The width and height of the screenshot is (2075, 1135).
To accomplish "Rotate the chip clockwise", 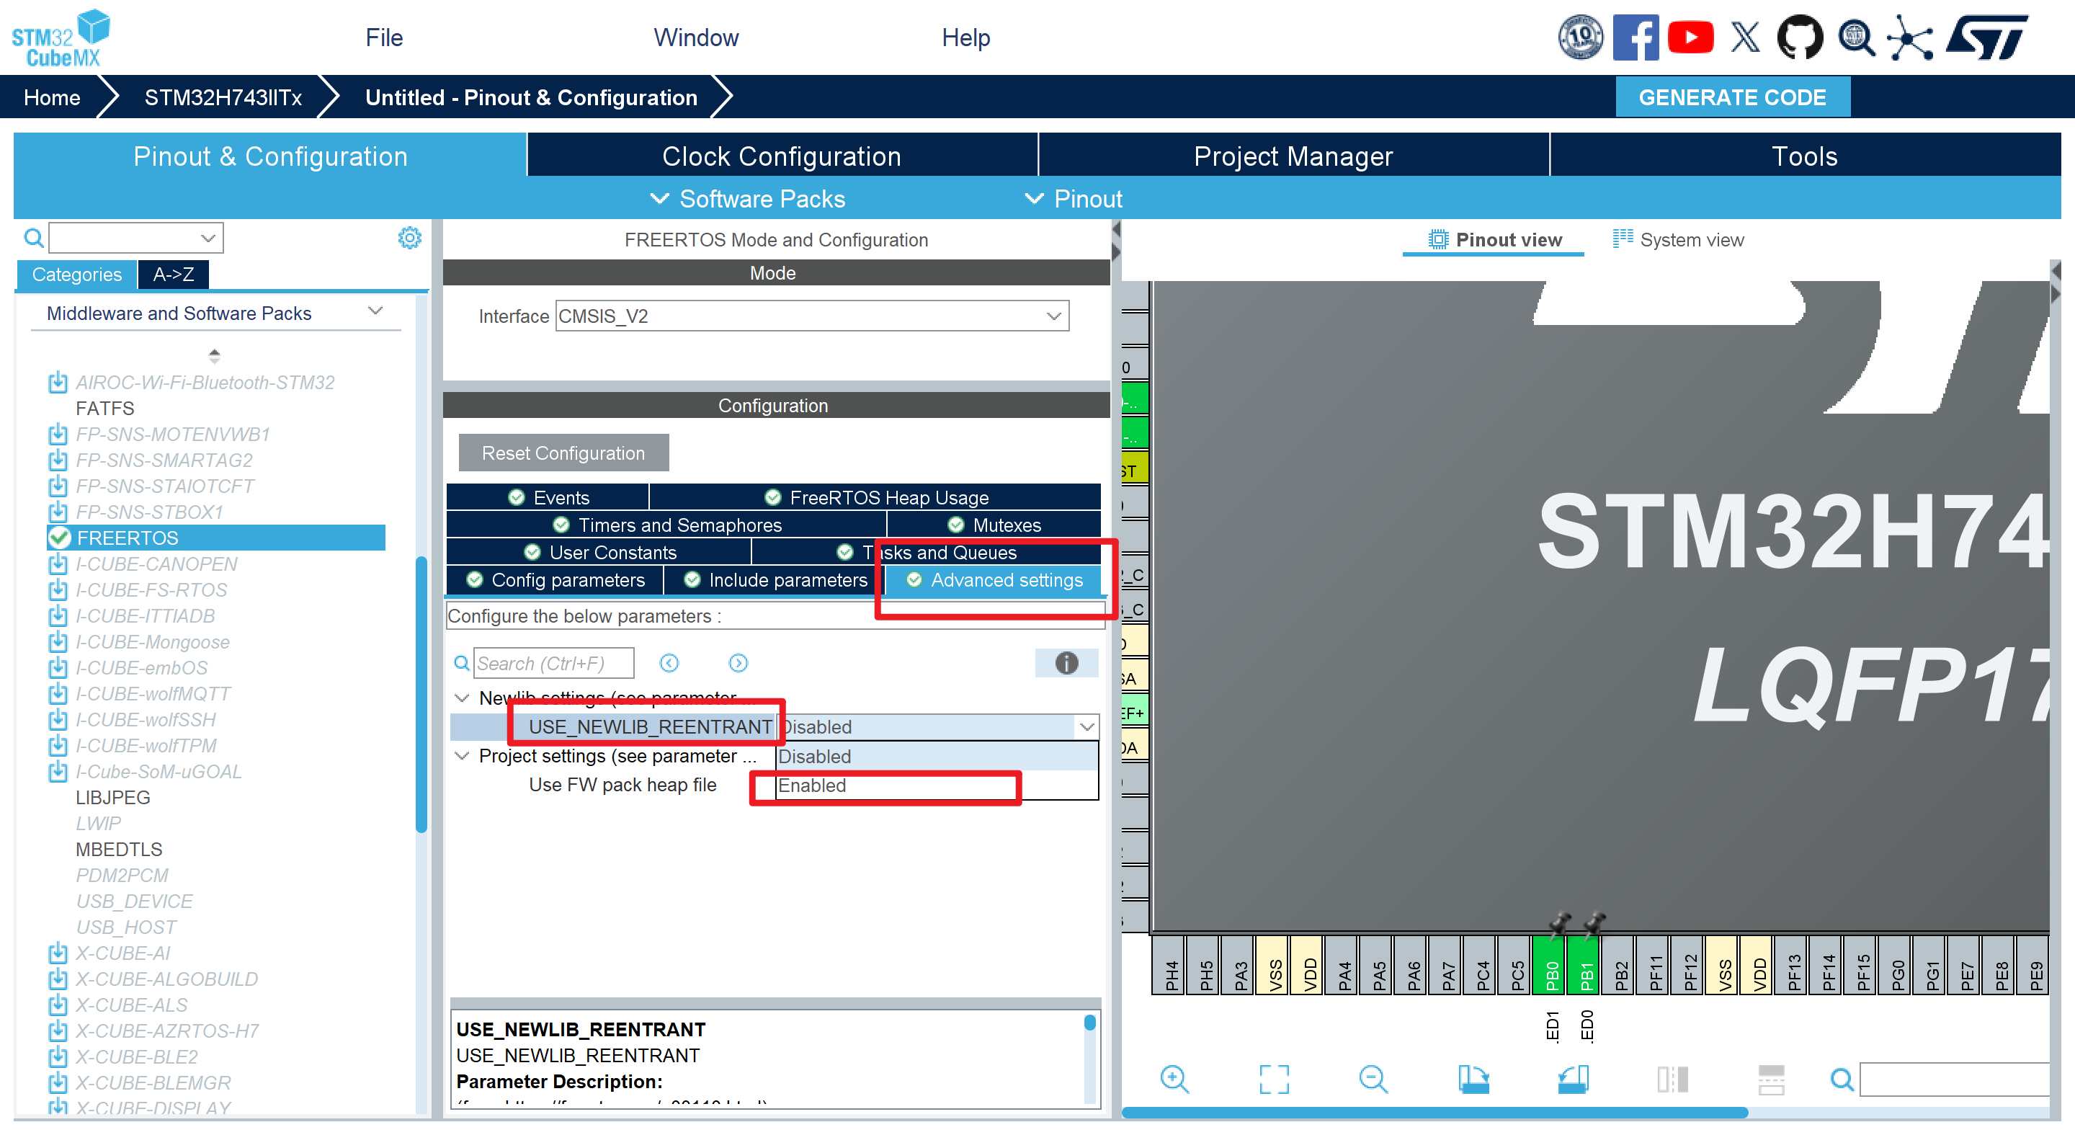I will [x=1473, y=1079].
